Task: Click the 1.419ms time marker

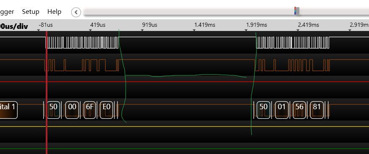Action: (x=205, y=25)
